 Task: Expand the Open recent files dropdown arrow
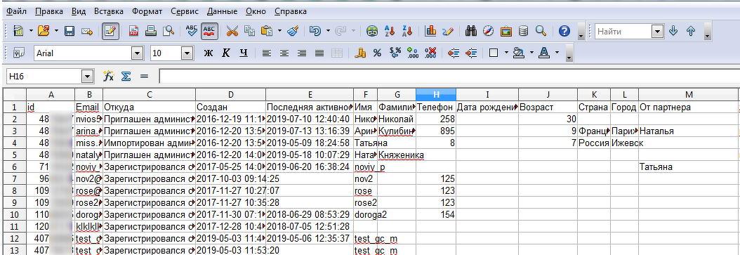tap(56, 31)
